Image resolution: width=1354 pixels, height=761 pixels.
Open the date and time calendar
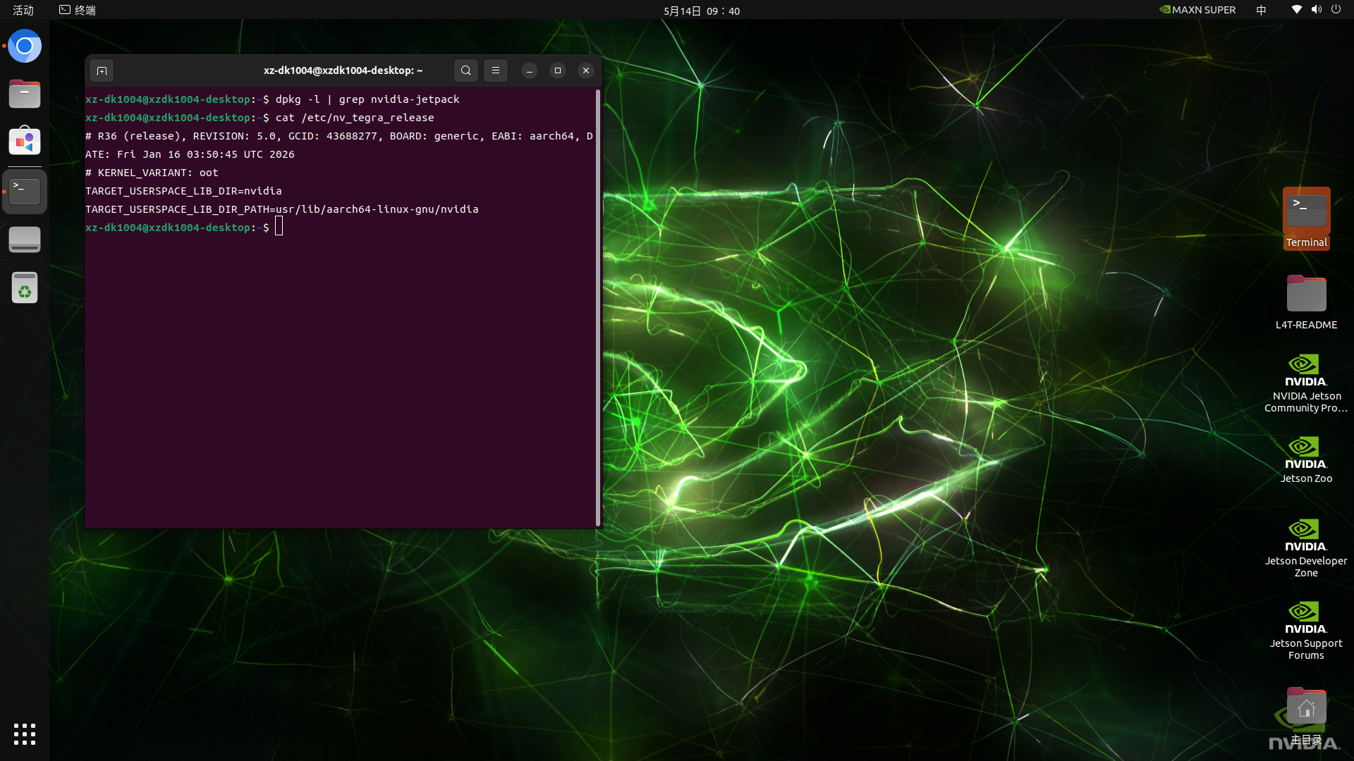(702, 11)
